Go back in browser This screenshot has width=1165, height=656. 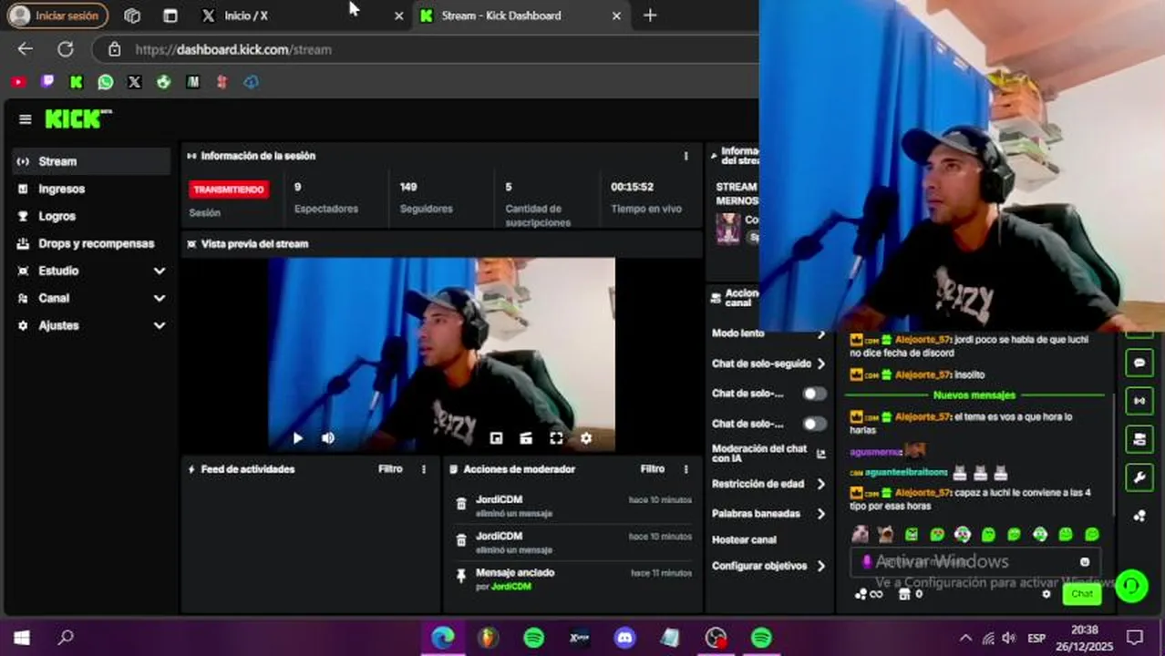(26, 49)
